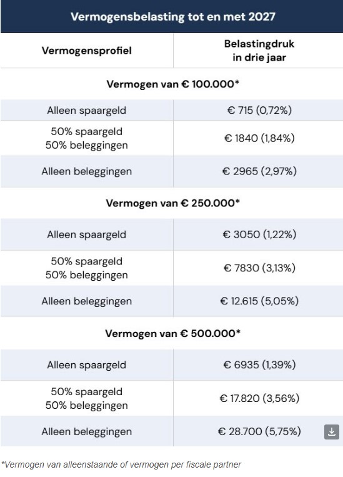Click the Vermogensbelasting tot en met 2027 title
Viewport: 343px width, 477px height.
(172, 16)
